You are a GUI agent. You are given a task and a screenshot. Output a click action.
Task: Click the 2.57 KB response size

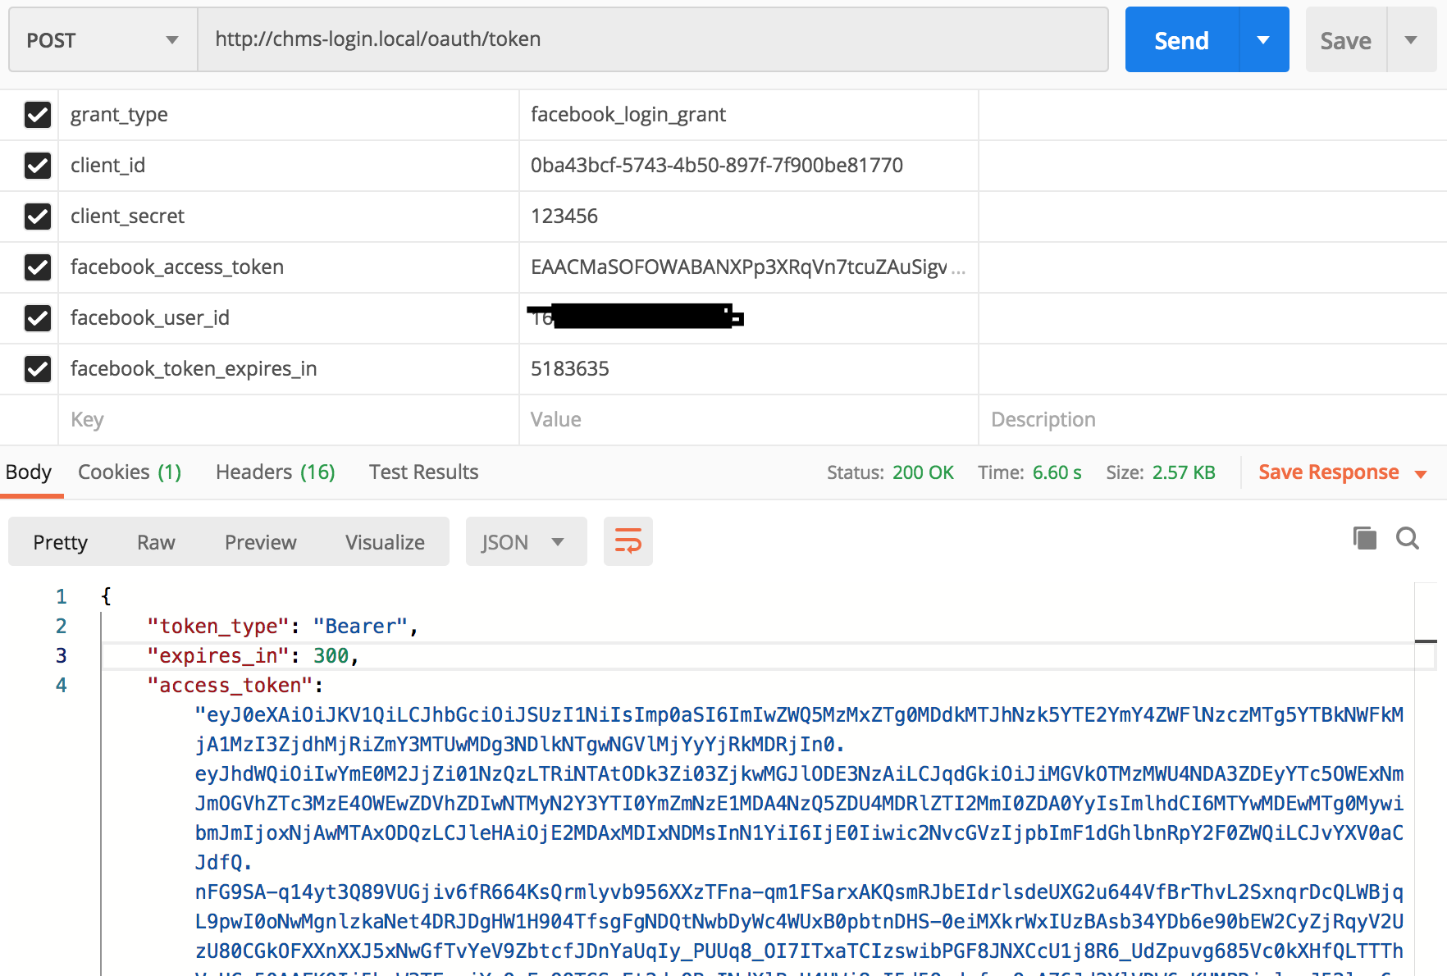1184,472
